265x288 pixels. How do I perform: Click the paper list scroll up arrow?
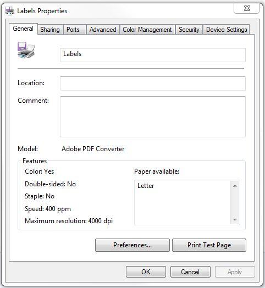pyautogui.click(x=235, y=186)
